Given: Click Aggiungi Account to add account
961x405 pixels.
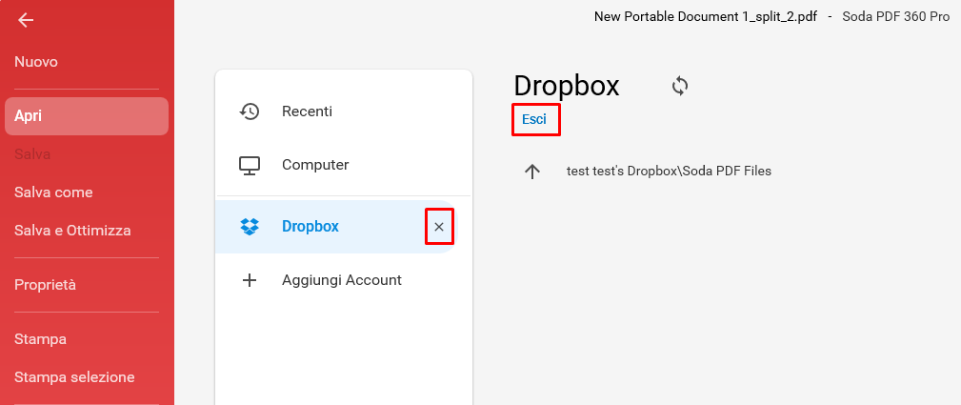Looking at the screenshot, I should [x=343, y=280].
